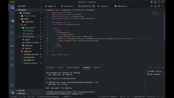This screenshot has height=98, width=174.
Task: Click components in the breadcrumb path
Action: (66, 10)
